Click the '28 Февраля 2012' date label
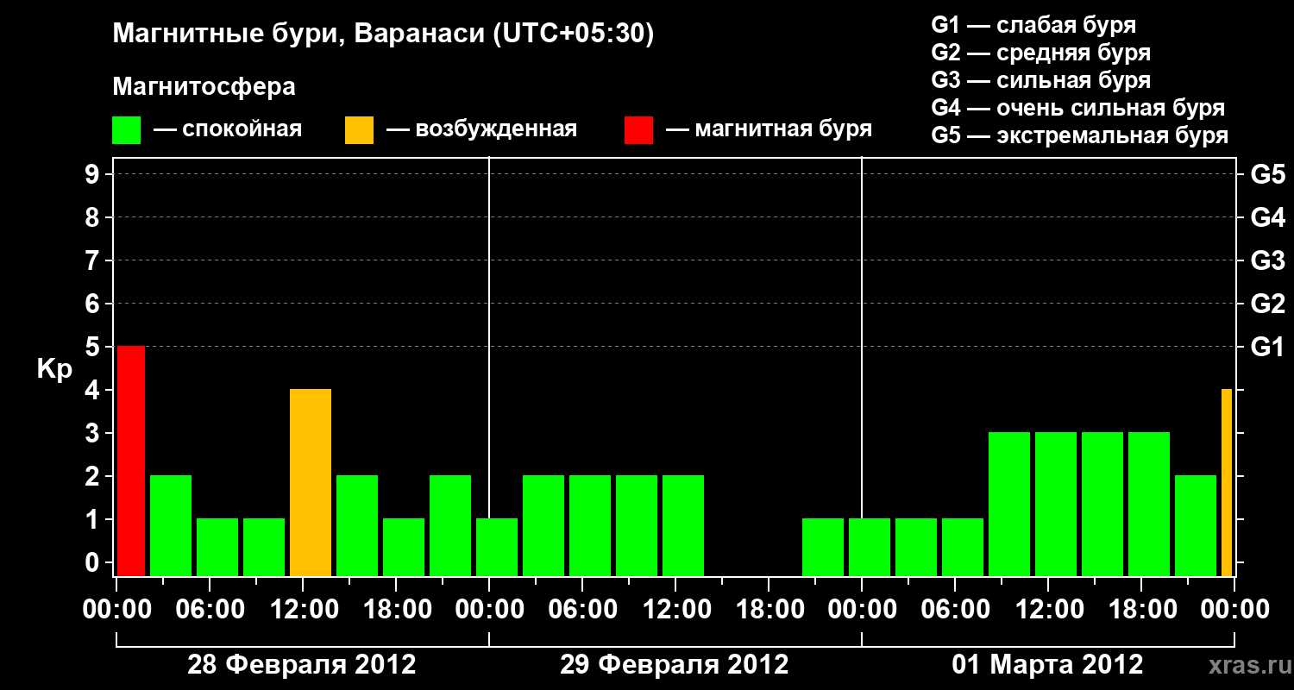 point(302,665)
